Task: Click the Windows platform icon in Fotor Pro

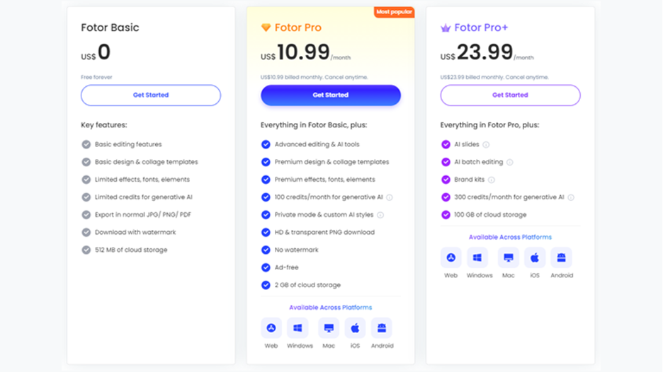Action: [x=297, y=328]
